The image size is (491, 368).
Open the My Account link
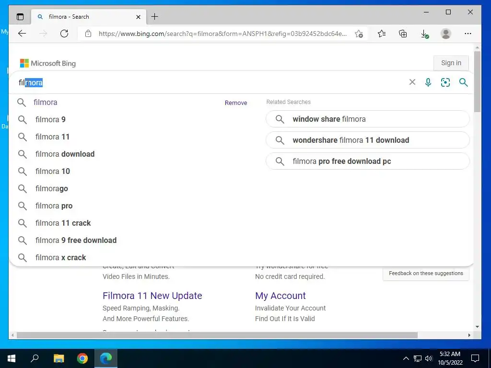click(280, 295)
